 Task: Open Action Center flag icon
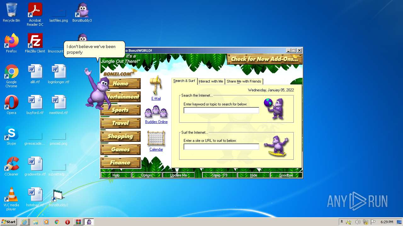coord(373,222)
